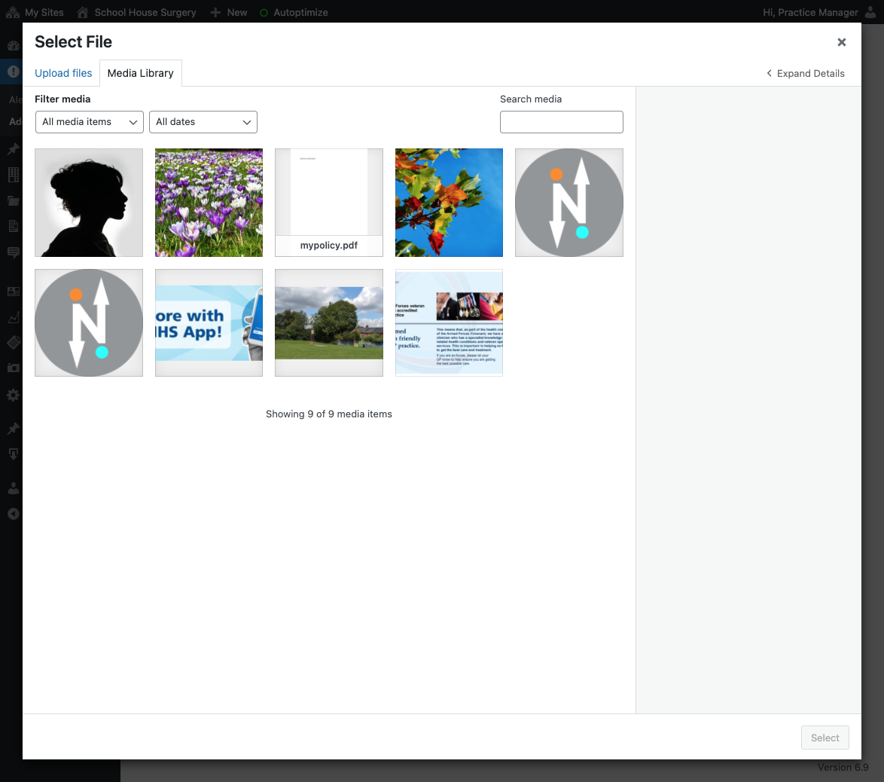Select the purple crocus flowers thumbnail
This screenshot has height=782, width=884.
point(209,203)
